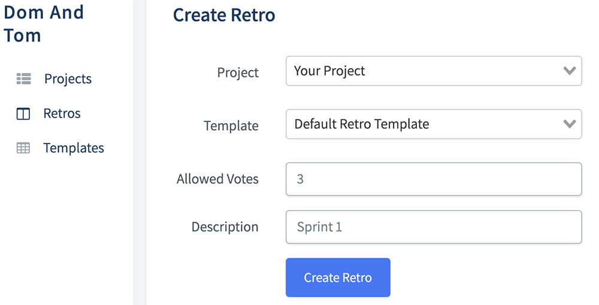Select the Your Project text in dropdown
The width and height of the screenshot is (599, 305).
tap(329, 71)
